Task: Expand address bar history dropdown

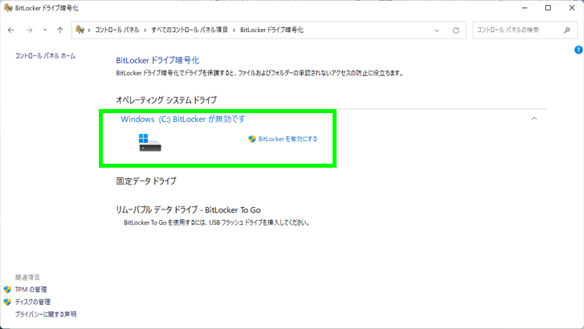Action: coord(436,30)
